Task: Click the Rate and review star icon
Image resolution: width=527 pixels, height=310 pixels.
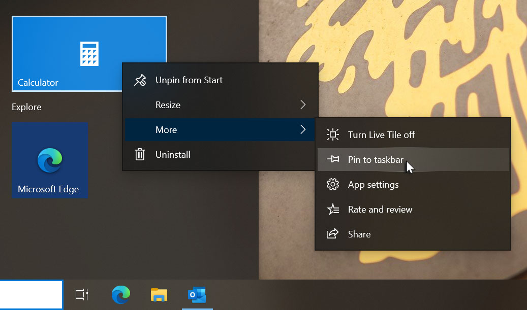Action: click(x=333, y=209)
